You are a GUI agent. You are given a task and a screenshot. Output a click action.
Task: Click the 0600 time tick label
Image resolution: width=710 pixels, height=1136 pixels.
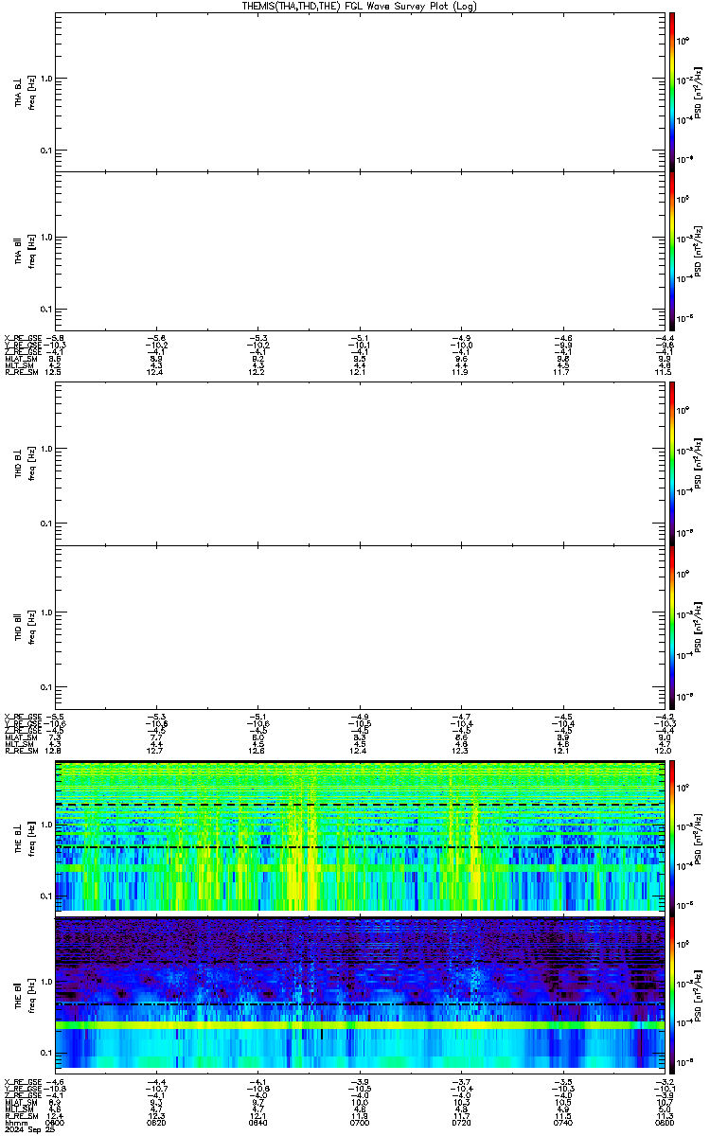pyautogui.click(x=56, y=1123)
